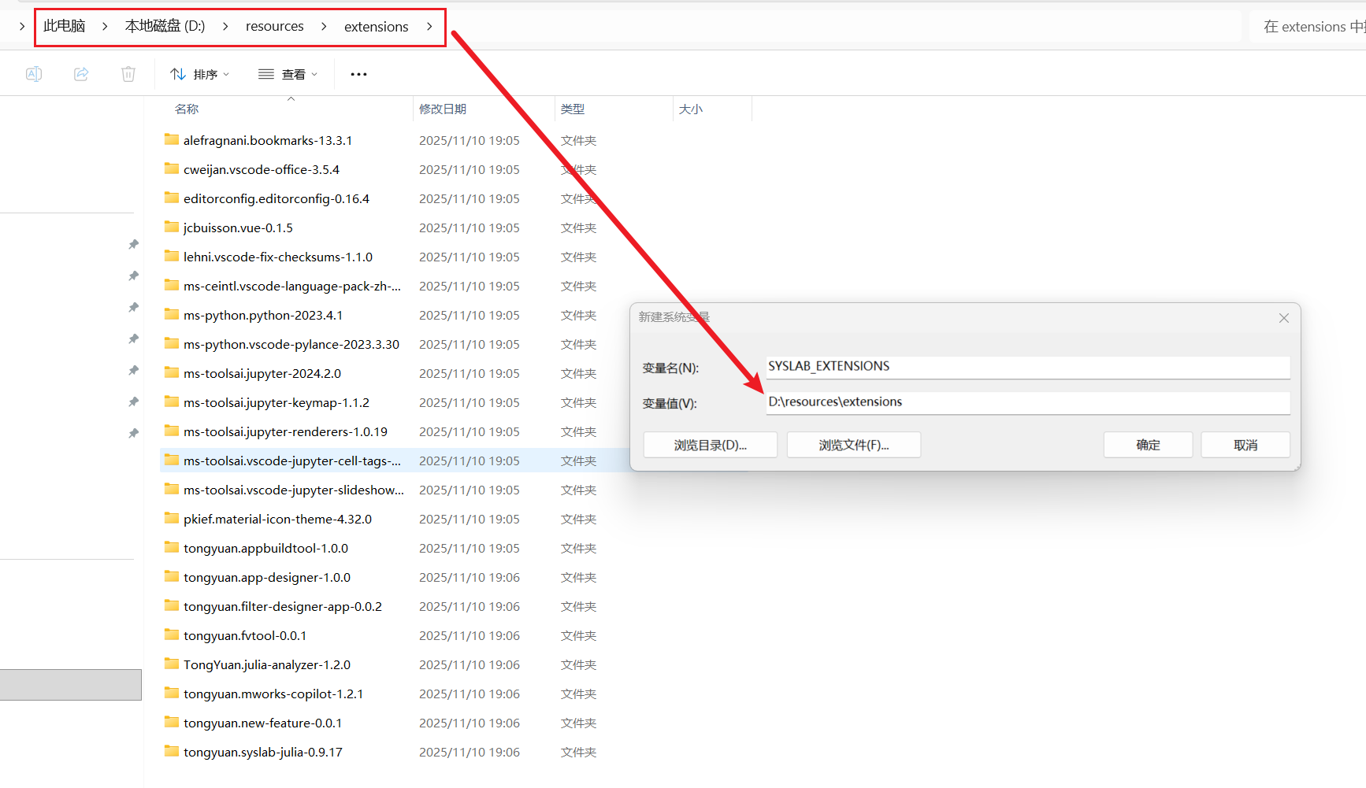Click the Share icon in toolbar
This screenshot has width=1366, height=788.
(81, 74)
